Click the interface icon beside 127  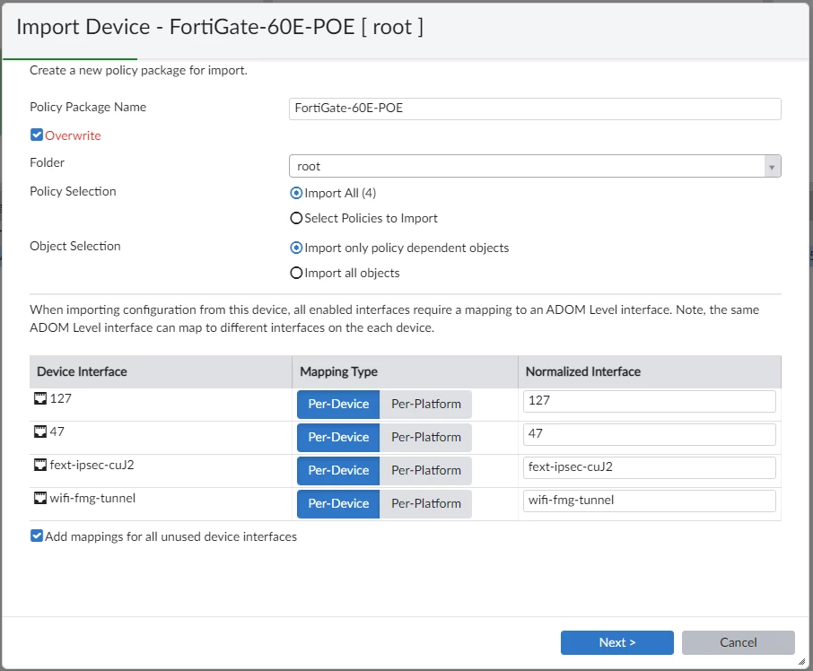click(x=39, y=398)
